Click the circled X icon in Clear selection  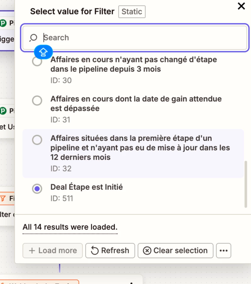point(147,251)
